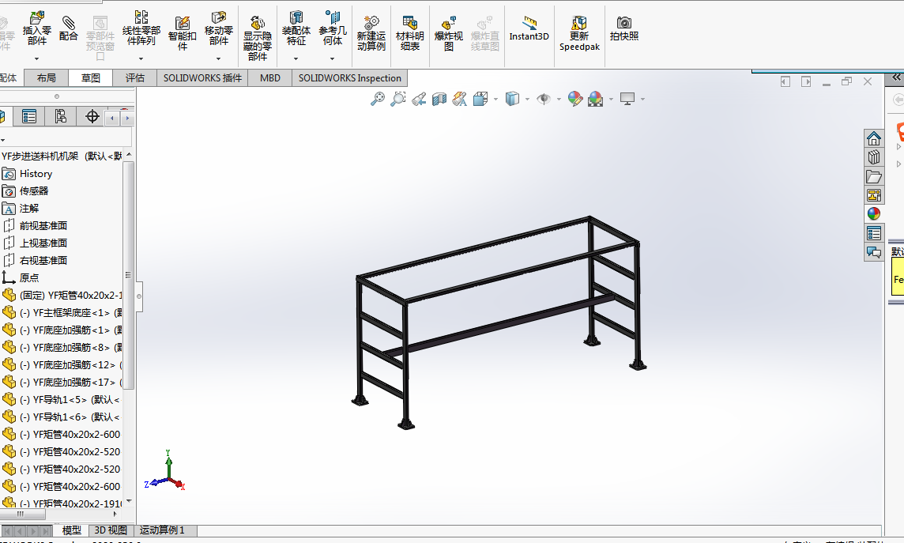Toggle Instant3D tool
Screen dimensions: 904x543
tap(529, 28)
